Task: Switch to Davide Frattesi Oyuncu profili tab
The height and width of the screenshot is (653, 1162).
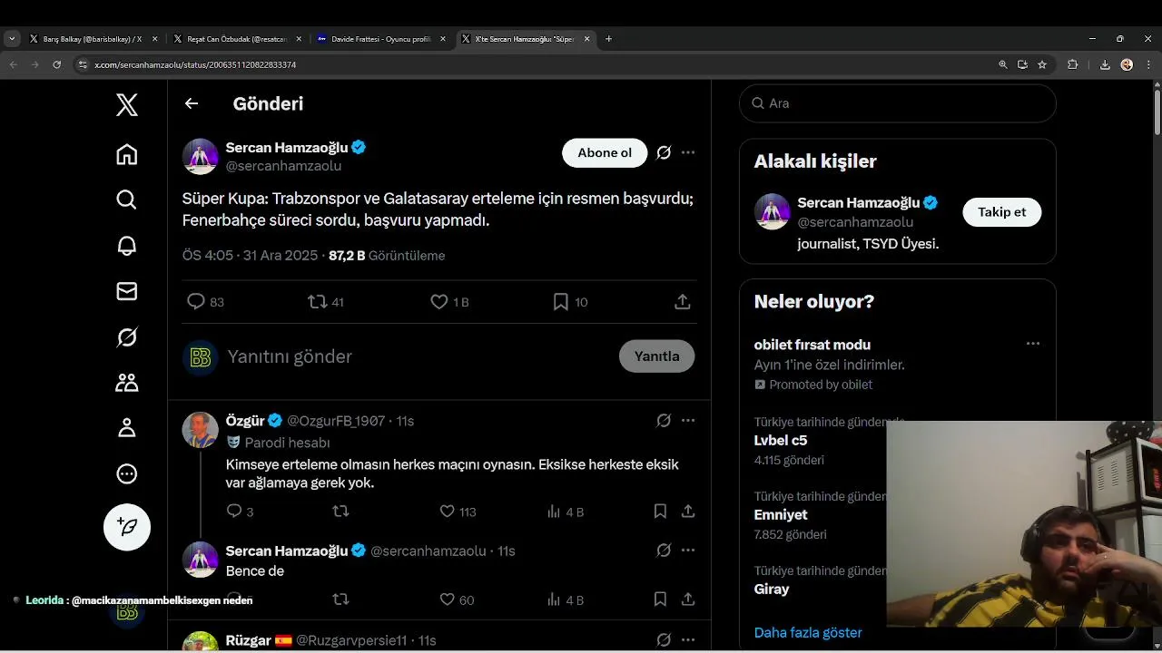Action: (x=381, y=39)
